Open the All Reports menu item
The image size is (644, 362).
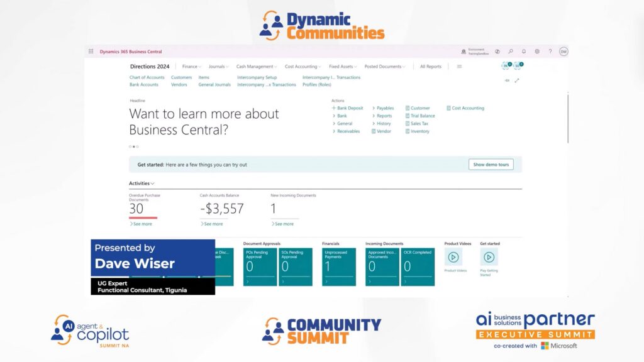tap(431, 67)
